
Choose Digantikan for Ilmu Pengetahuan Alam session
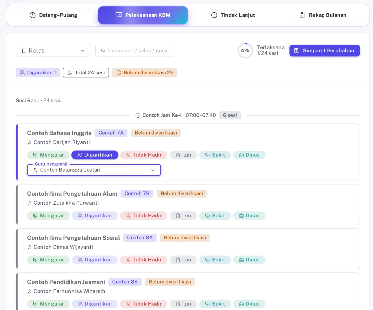pos(95,216)
